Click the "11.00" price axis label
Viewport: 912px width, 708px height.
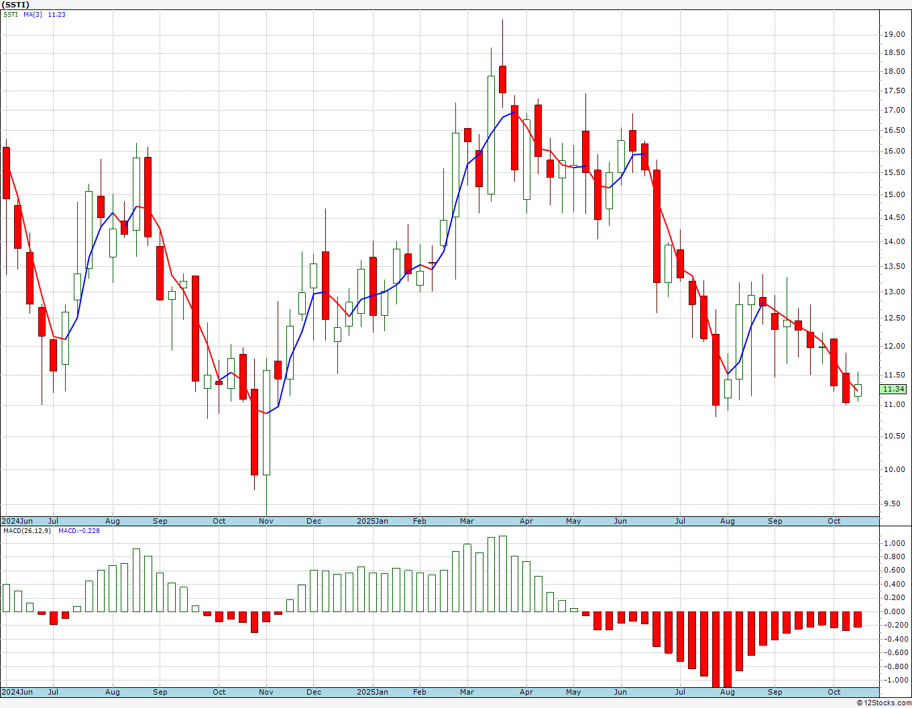[x=894, y=405]
